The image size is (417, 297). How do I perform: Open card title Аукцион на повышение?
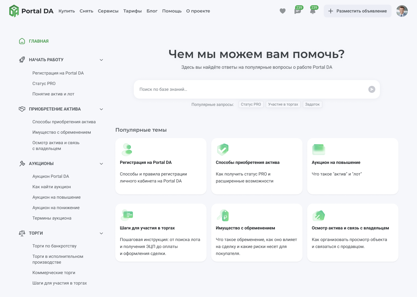point(336,162)
